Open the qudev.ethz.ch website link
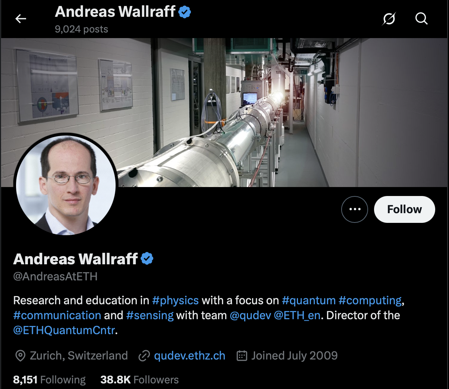449x389 pixels. 189,356
